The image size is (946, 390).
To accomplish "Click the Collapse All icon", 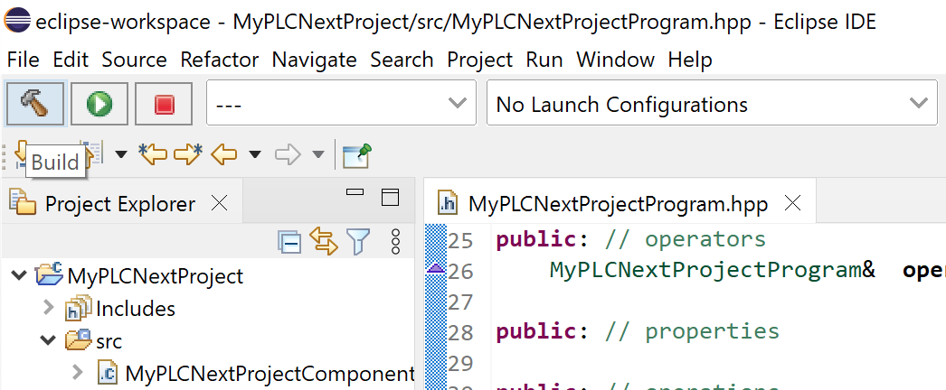I will 289,241.
